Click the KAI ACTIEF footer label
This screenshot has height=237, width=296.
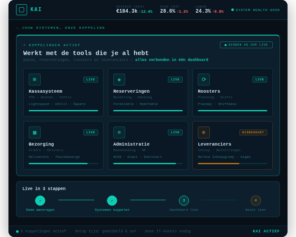[266, 231]
